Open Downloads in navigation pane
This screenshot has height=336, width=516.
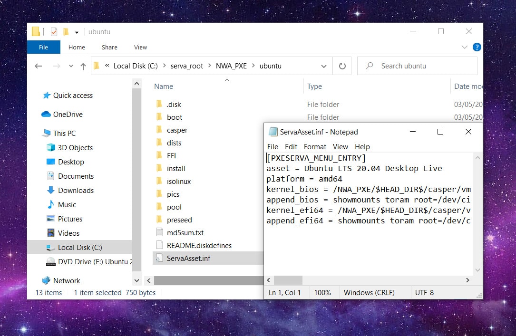[70, 191]
